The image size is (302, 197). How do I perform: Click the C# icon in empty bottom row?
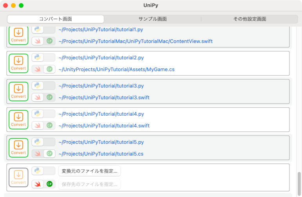[49, 184]
